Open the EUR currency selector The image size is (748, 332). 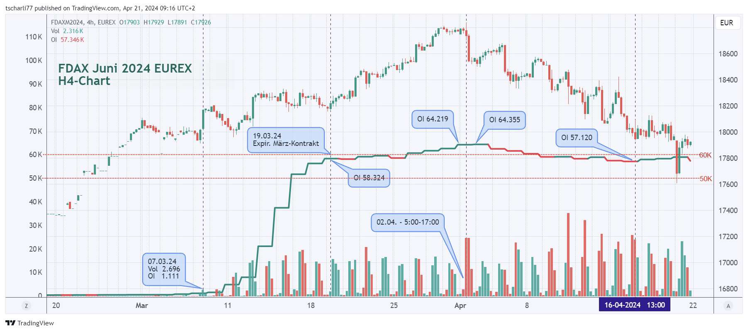coord(726,23)
